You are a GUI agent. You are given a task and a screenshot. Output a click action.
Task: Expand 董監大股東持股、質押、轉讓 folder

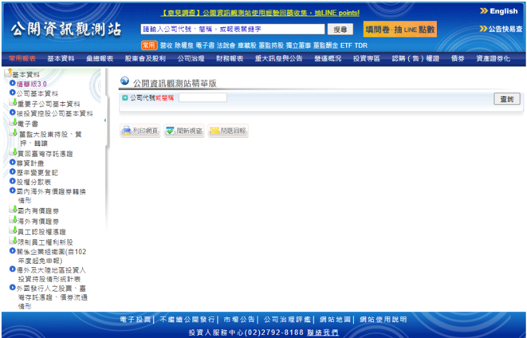pos(50,138)
